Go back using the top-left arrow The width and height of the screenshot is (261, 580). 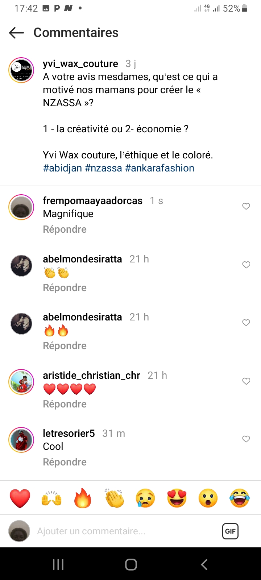[x=16, y=33]
